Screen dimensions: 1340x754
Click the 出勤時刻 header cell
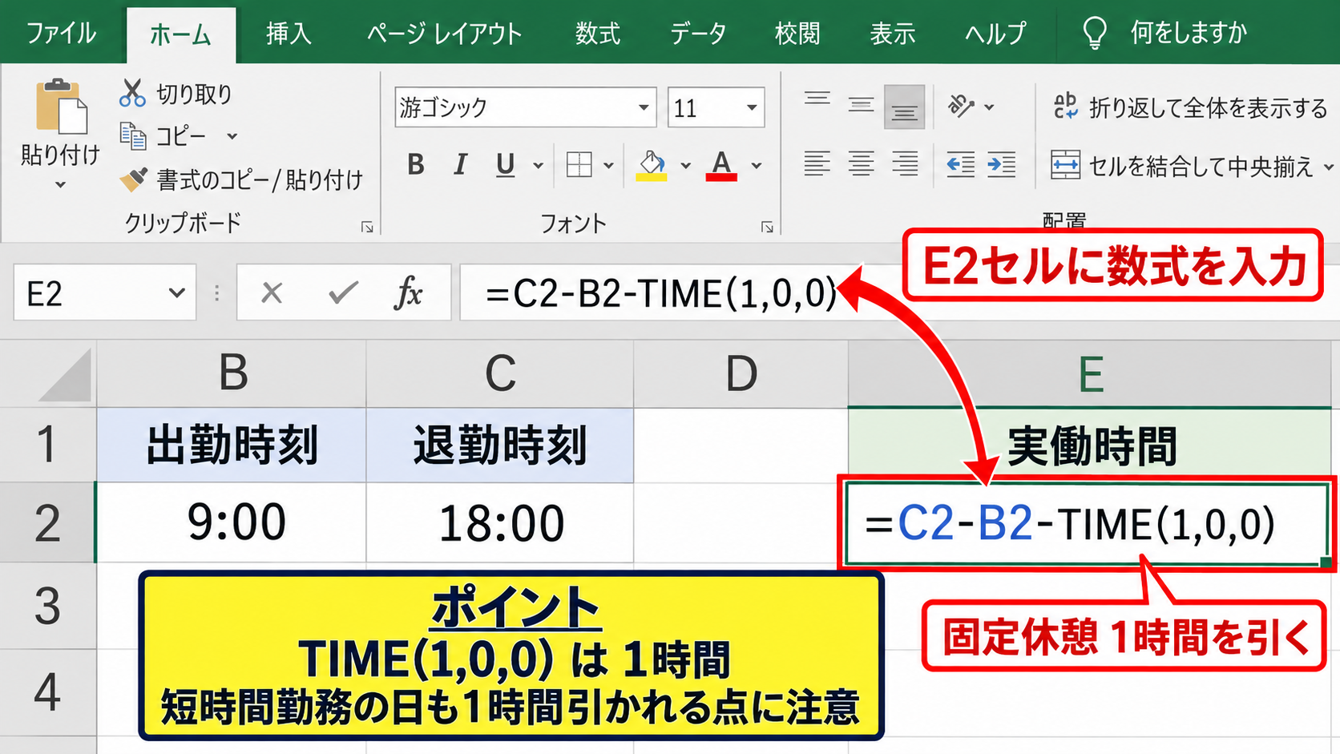coord(232,446)
